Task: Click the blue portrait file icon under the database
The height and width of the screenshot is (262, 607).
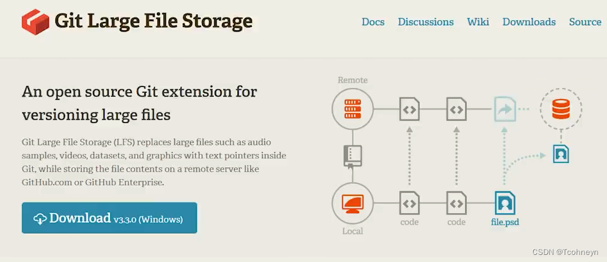Action: [561, 154]
